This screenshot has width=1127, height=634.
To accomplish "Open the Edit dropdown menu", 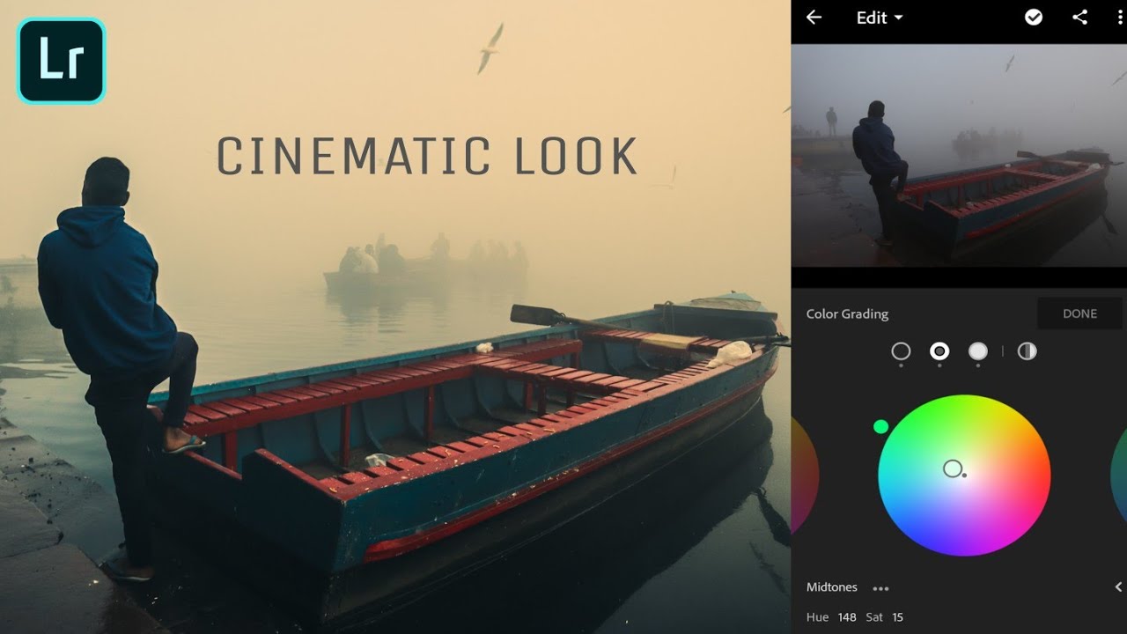I will click(x=880, y=18).
